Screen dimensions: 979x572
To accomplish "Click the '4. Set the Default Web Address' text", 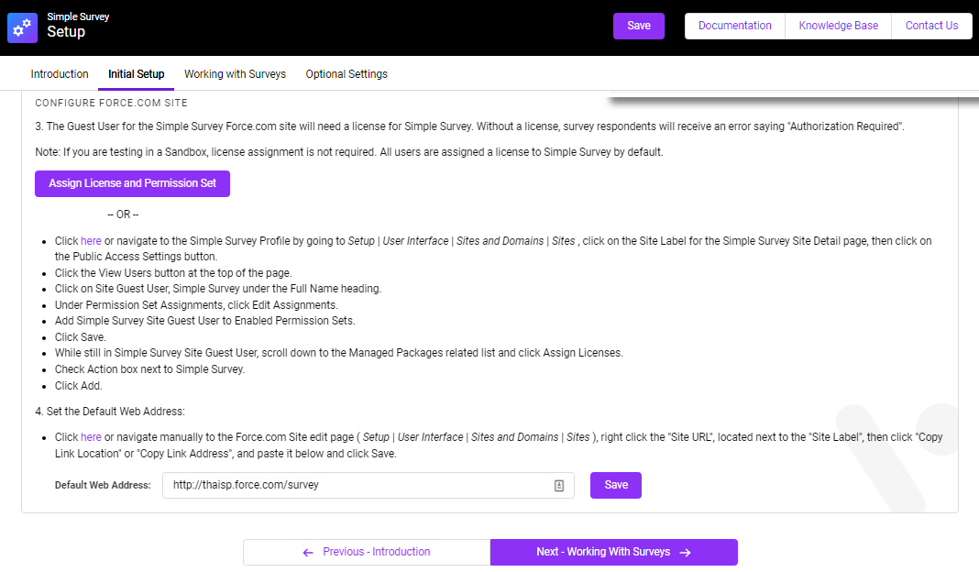I will click(x=110, y=412).
